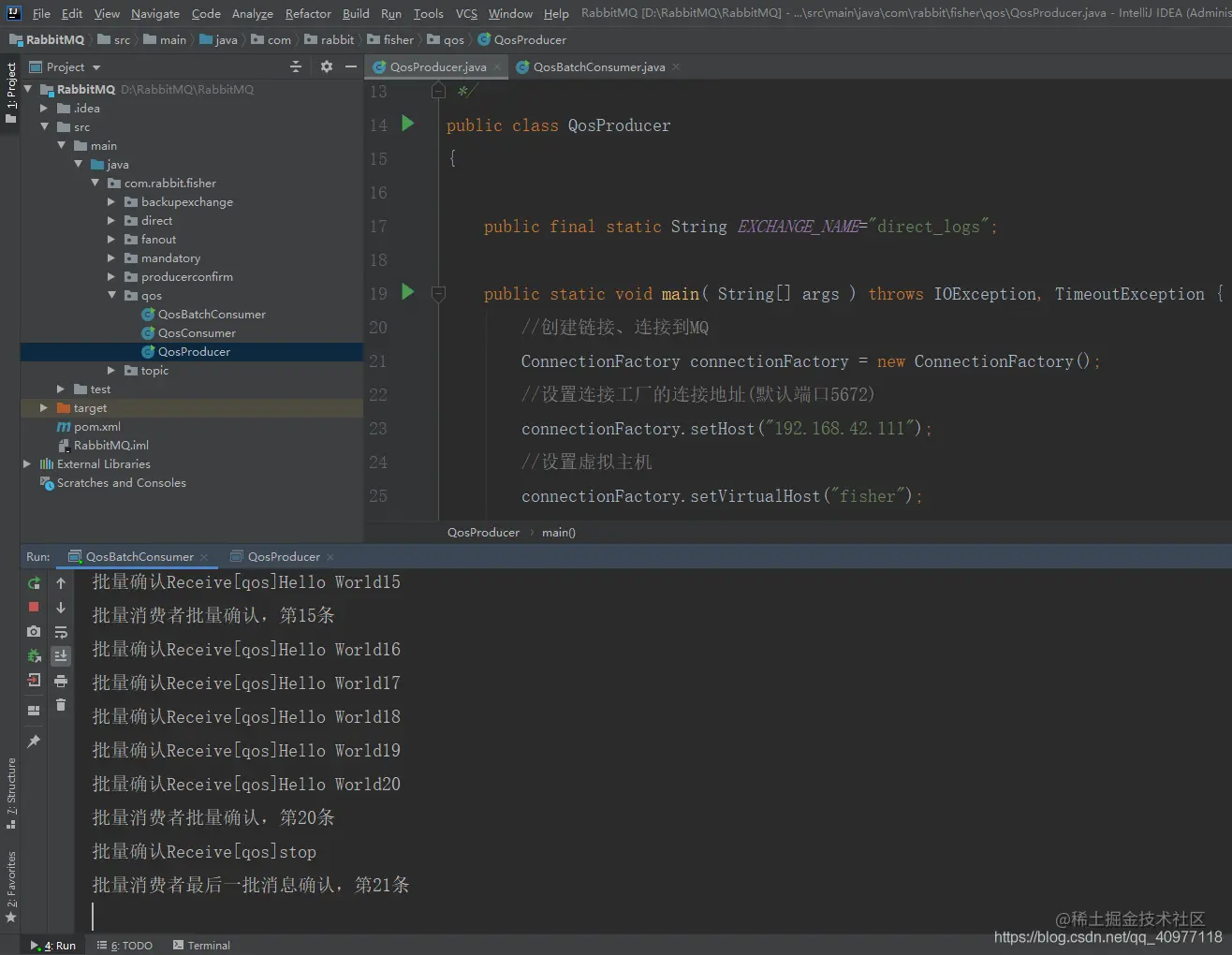
Task: Run main method via gutter arrow on line 19
Action: pos(407,291)
